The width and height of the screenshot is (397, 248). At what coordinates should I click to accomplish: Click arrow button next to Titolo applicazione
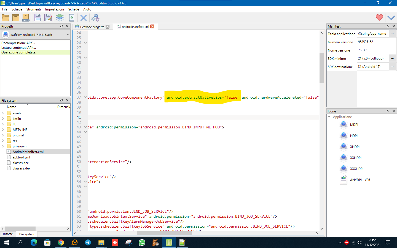pyautogui.click(x=392, y=34)
